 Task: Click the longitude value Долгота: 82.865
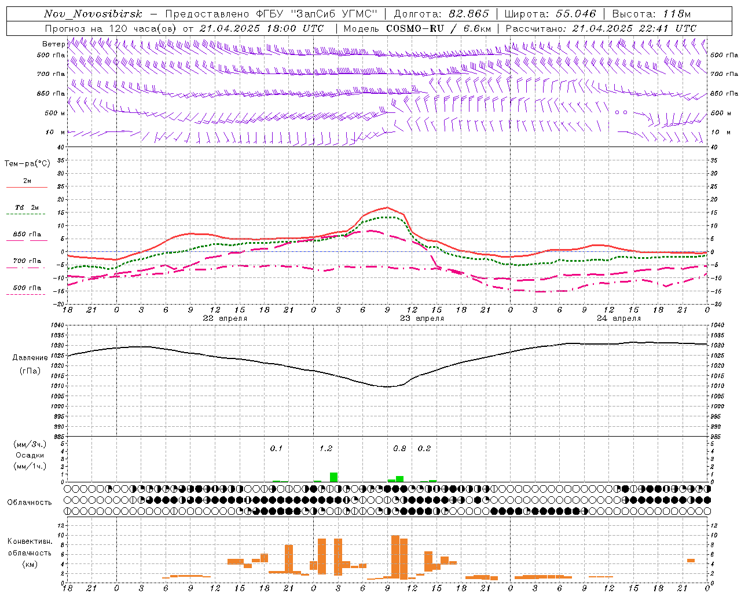click(x=441, y=14)
